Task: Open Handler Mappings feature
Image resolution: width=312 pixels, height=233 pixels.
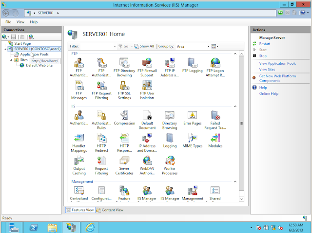Action: coord(79,143)
